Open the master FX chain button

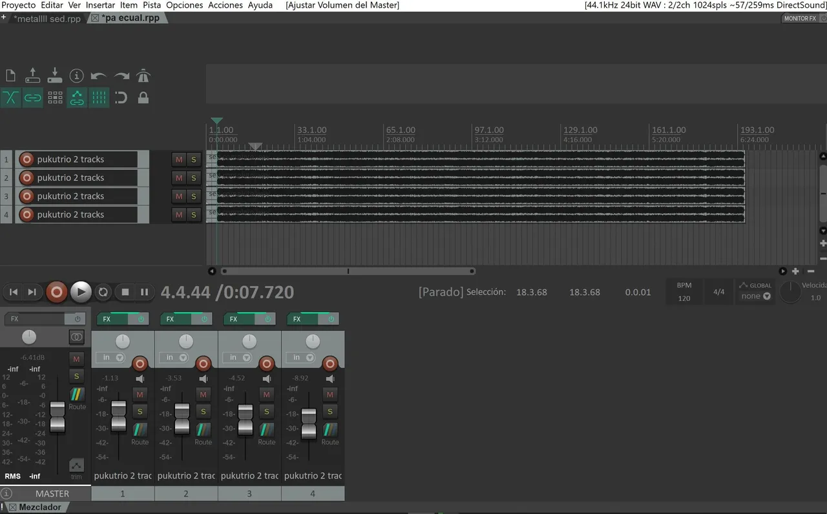coord(36,319)
